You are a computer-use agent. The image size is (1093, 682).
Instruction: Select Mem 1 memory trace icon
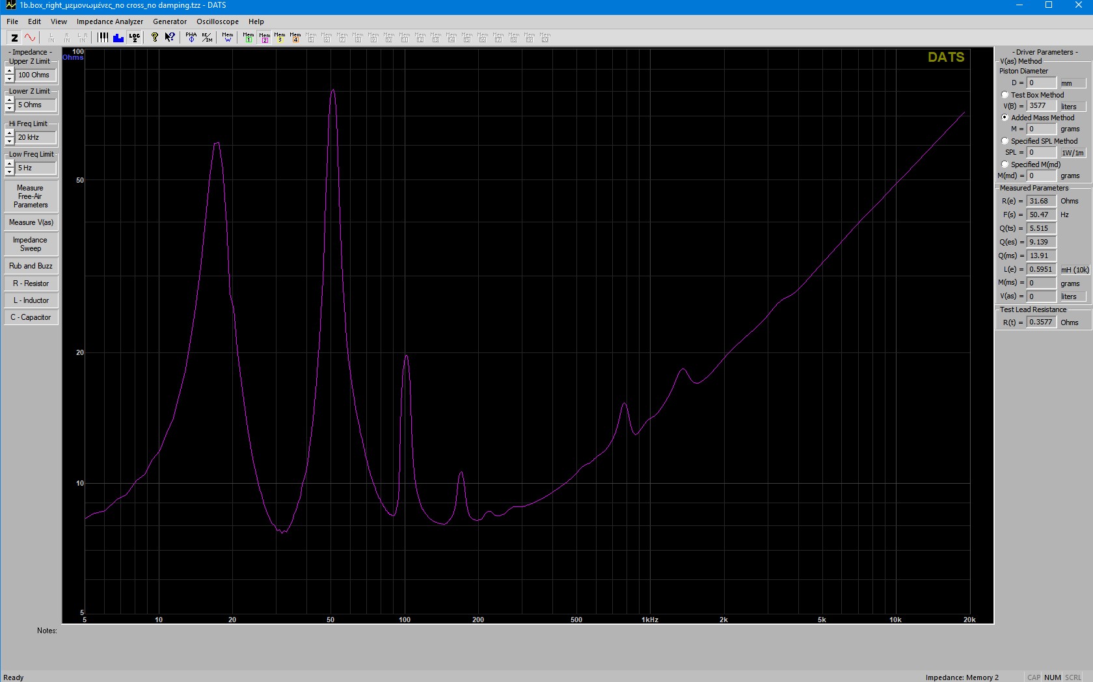[249, 38]
